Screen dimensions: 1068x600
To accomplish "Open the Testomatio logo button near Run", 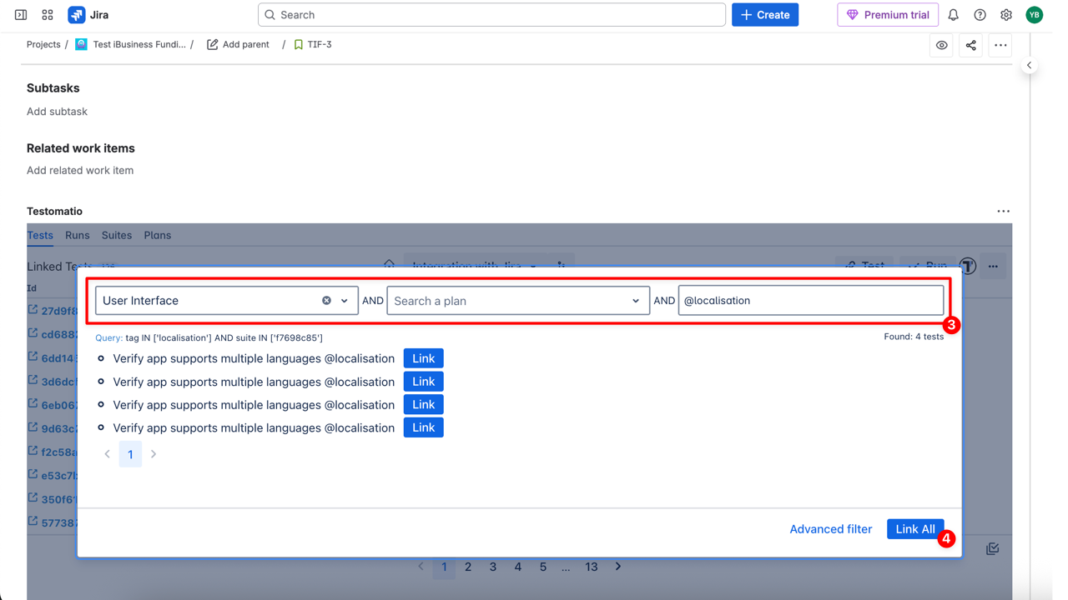I will (x=967, y=266).
